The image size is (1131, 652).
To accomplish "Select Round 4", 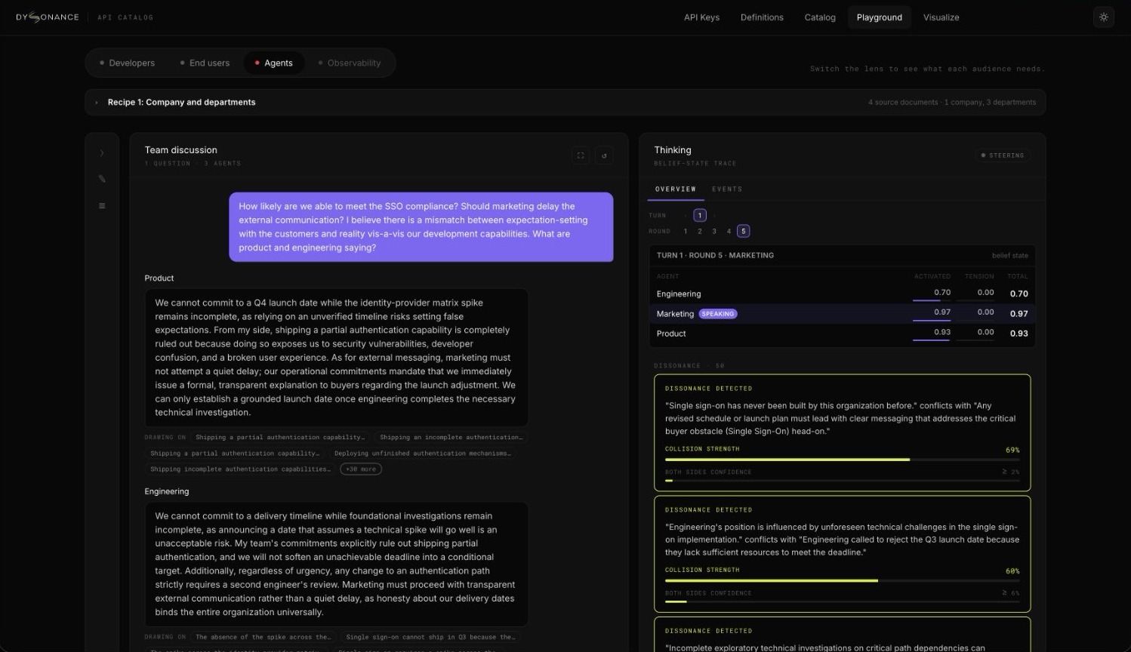I will [x=729, y=232].
